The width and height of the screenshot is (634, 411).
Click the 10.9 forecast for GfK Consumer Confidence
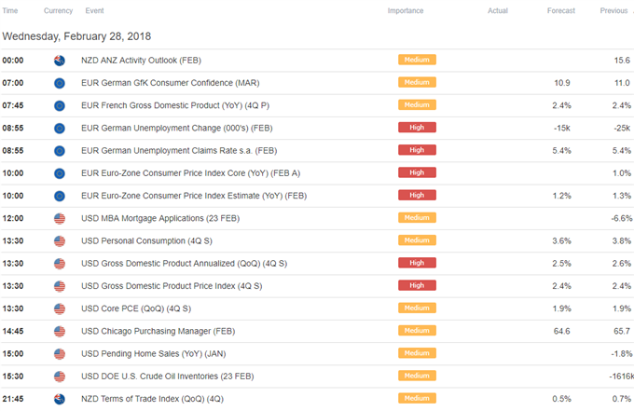tap(562, 83)
